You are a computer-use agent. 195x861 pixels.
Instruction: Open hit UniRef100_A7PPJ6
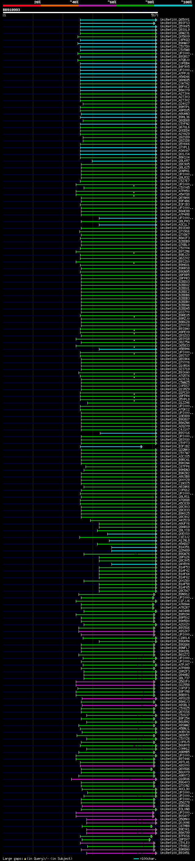(175, 74)
